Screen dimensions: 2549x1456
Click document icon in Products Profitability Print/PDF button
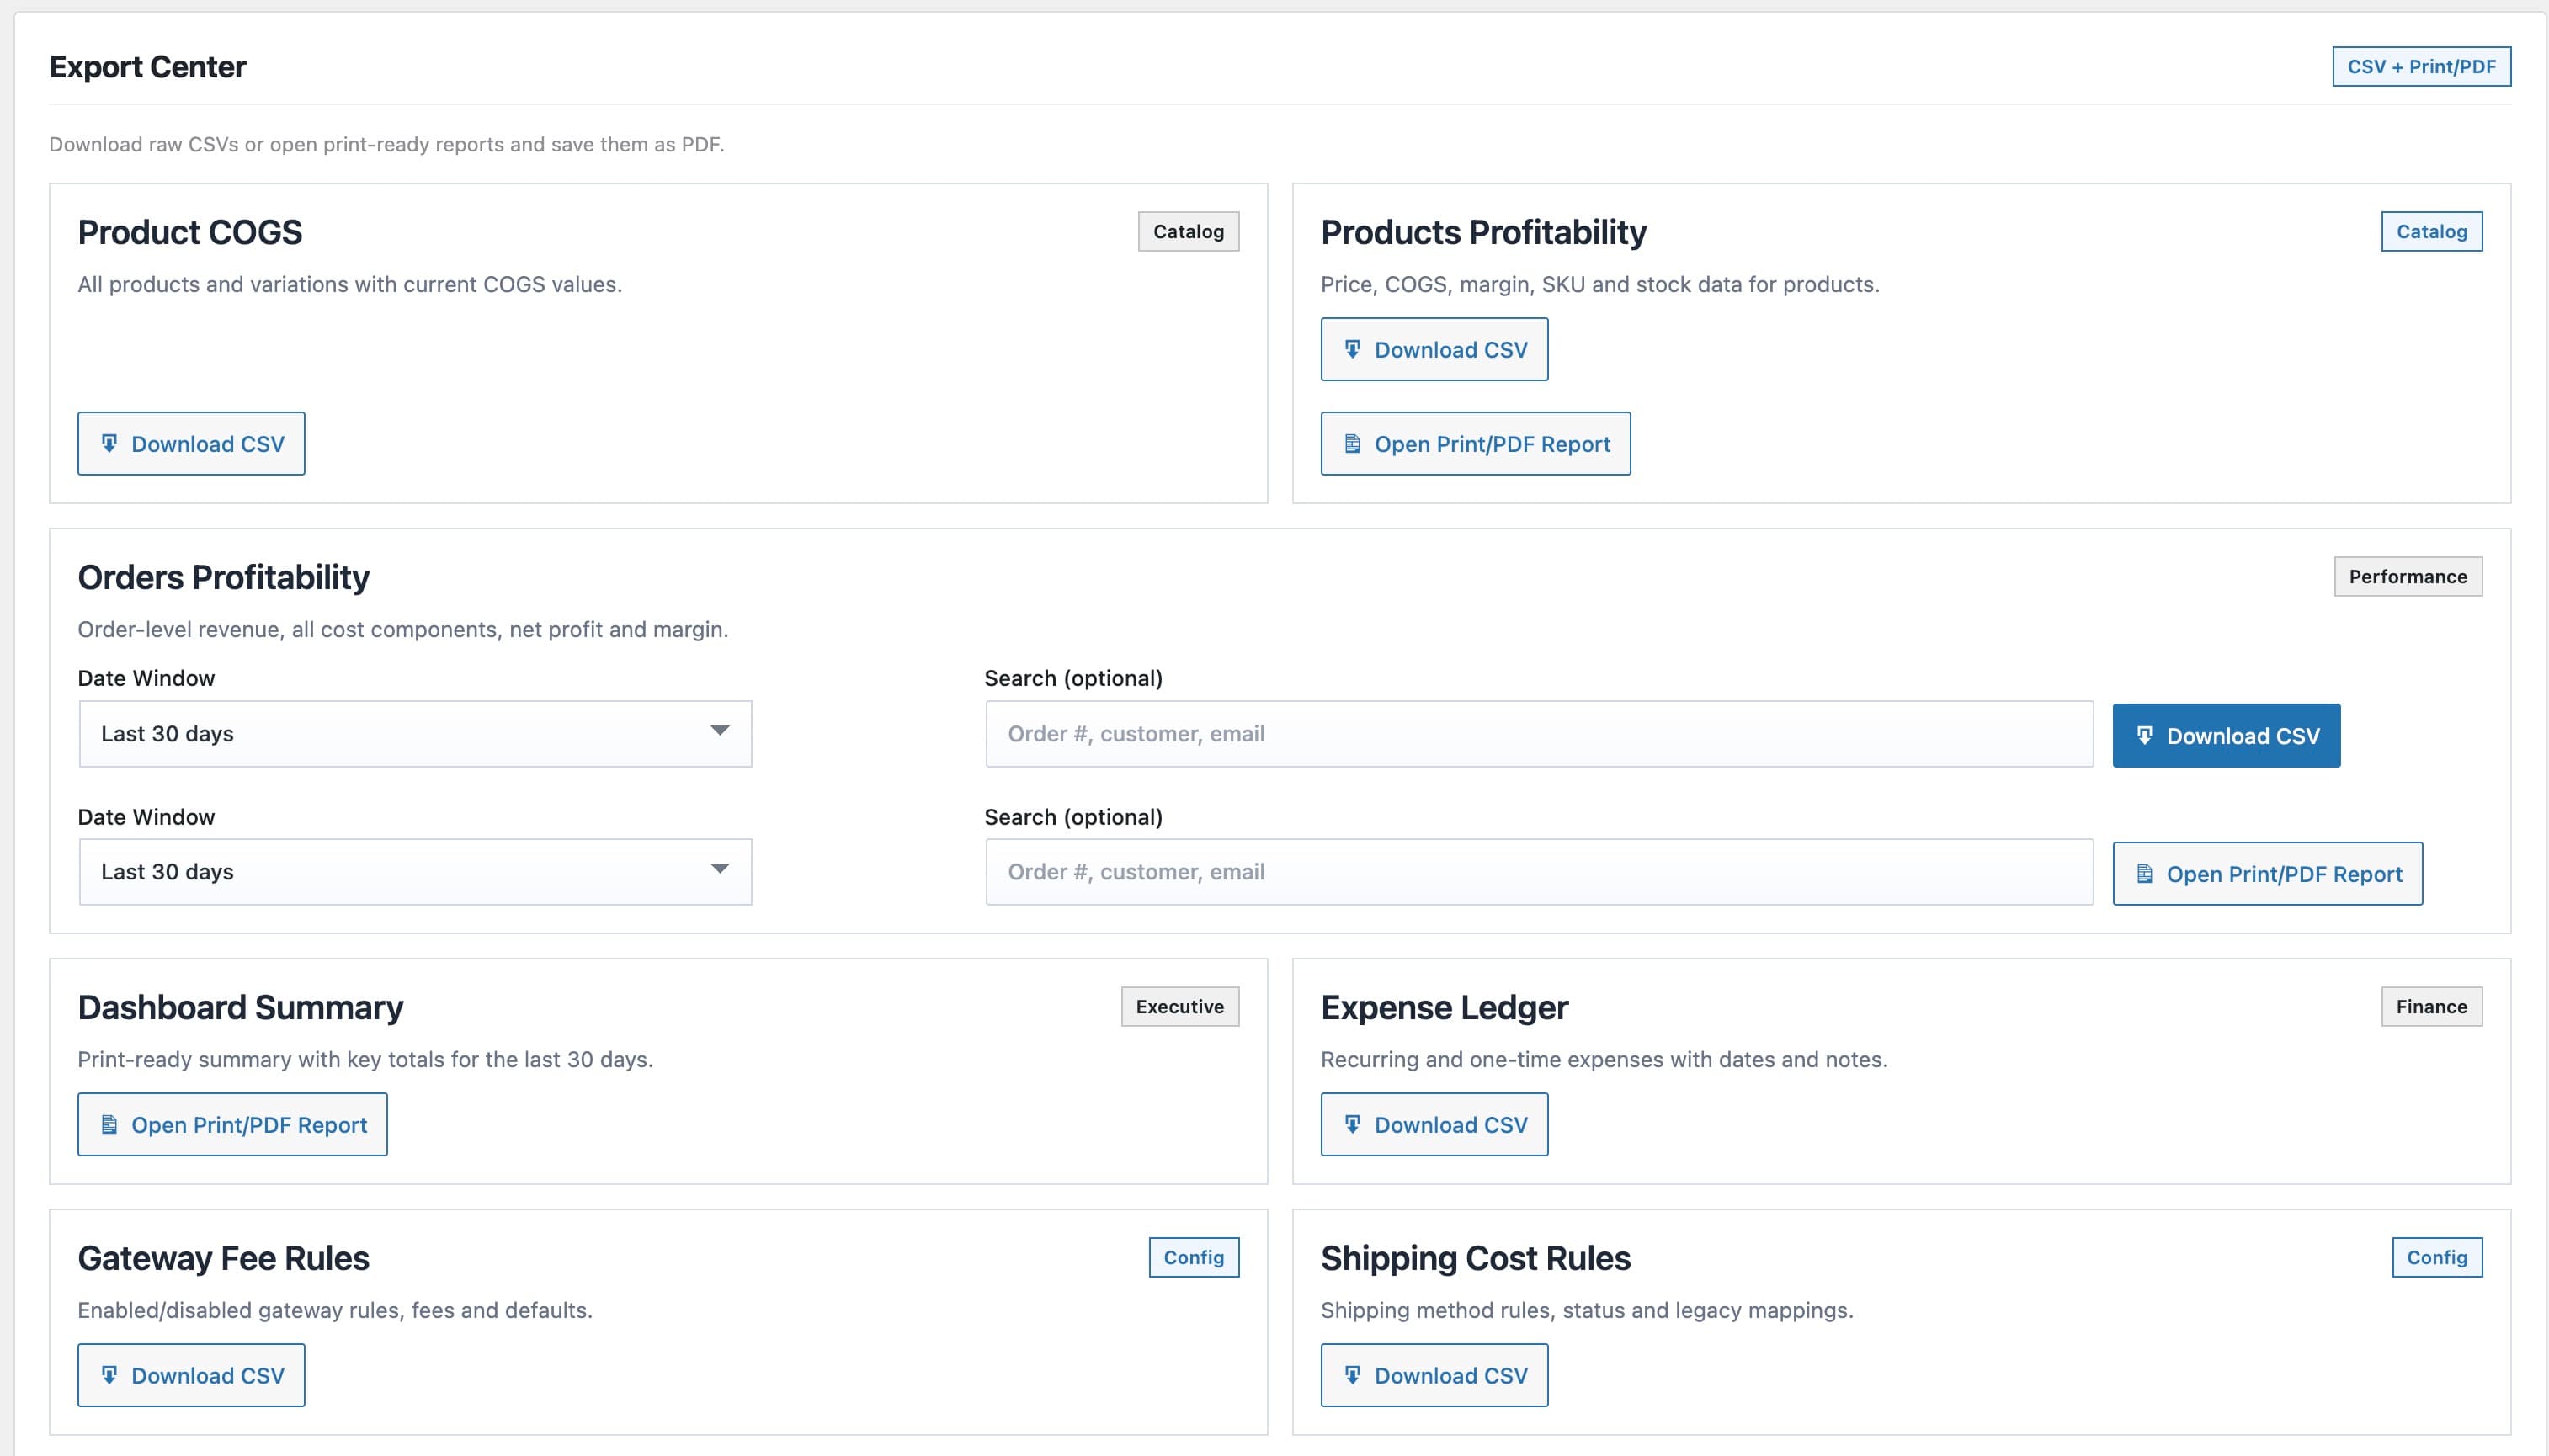click(x=1352, y=443)
